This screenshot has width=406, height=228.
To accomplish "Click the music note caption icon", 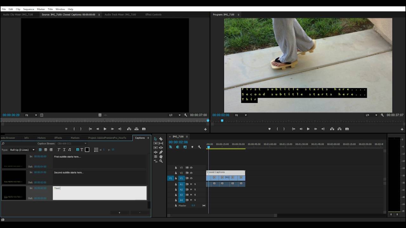I will 69,150.
